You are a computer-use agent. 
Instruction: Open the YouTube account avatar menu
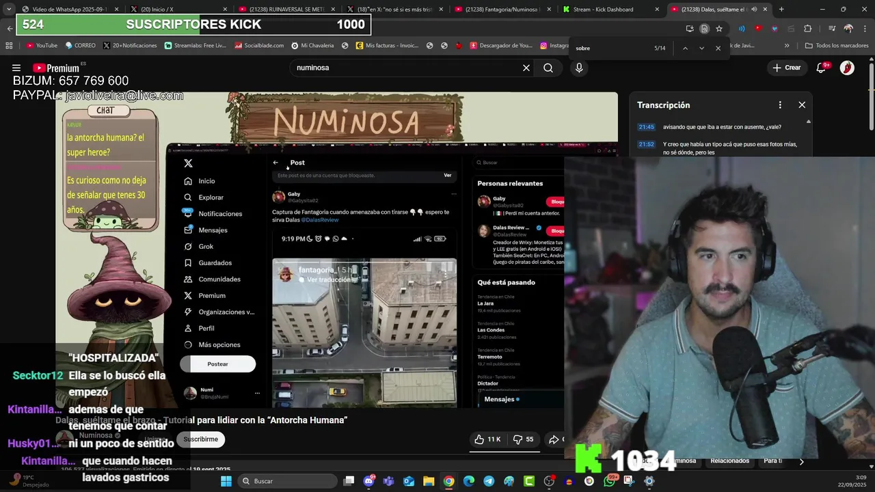[847, 68]
